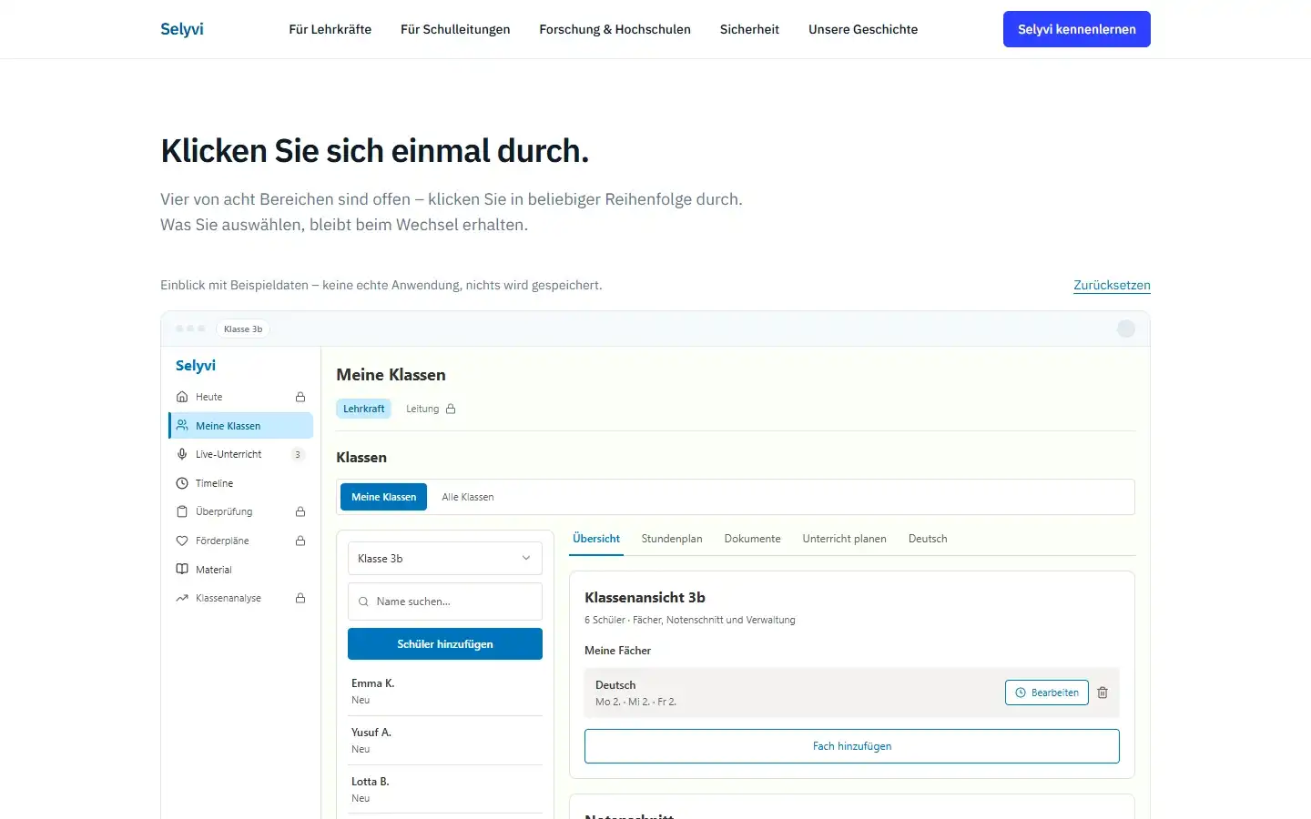Select student Emma K. in the list
Screen dimensions: 1311x819
[x=445, y=692]
